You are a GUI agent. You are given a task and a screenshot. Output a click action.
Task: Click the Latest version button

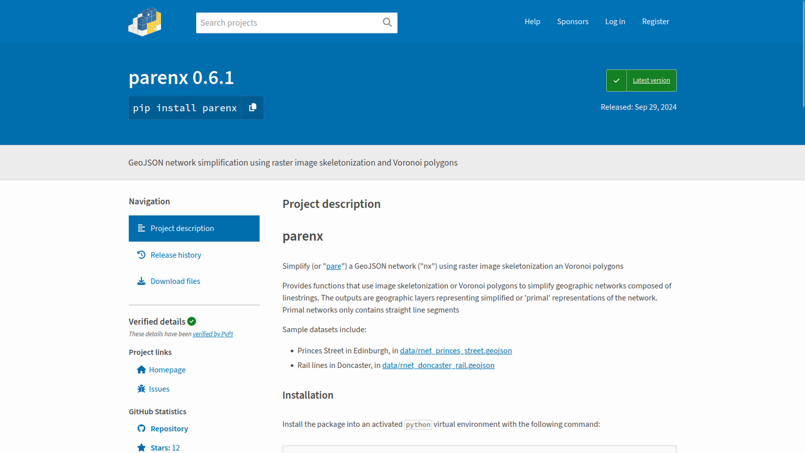click(651, 81)
